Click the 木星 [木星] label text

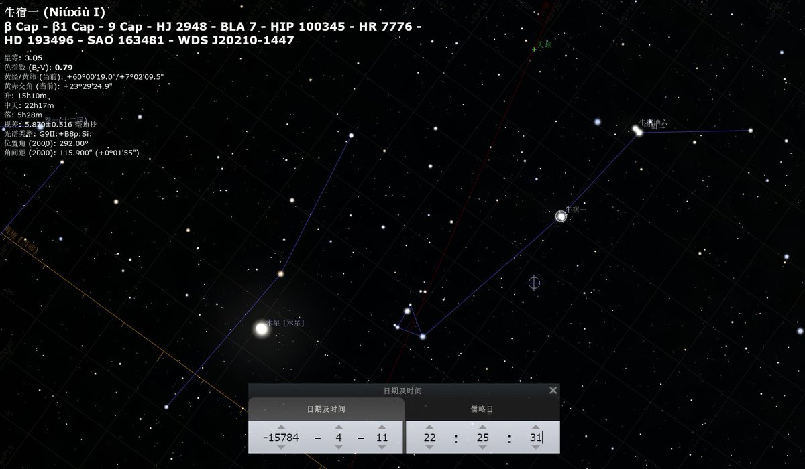click(286, 323)
